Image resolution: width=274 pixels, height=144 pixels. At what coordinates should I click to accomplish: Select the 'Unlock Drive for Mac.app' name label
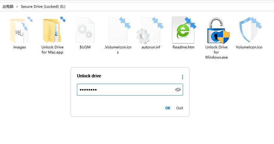pyautogui.click(x=52, y=50)
